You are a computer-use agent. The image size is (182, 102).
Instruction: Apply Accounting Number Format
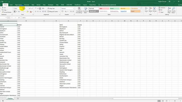[62, 12]
